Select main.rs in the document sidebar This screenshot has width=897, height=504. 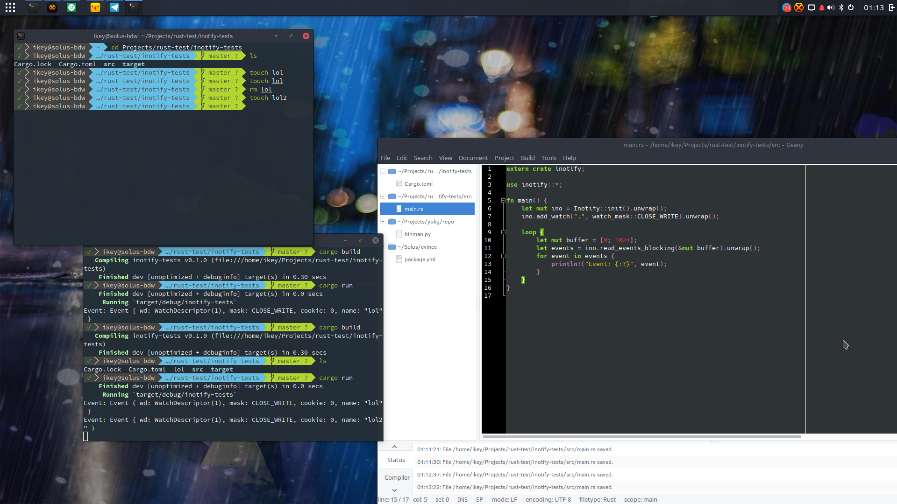pyautogui.click(x=427, y=209)
